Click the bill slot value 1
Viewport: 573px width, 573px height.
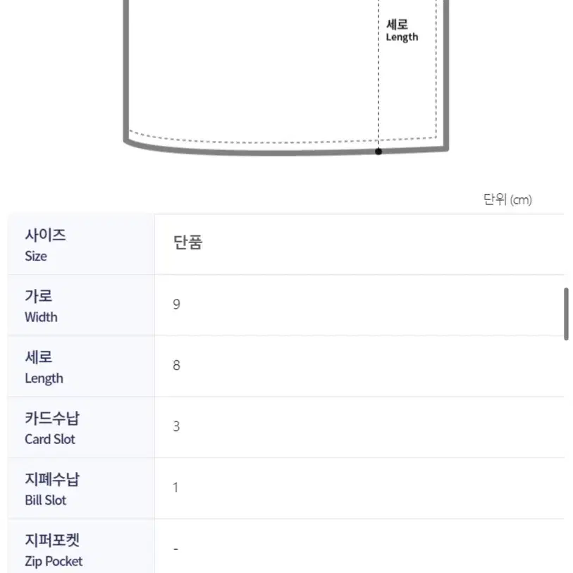(175, 487)
